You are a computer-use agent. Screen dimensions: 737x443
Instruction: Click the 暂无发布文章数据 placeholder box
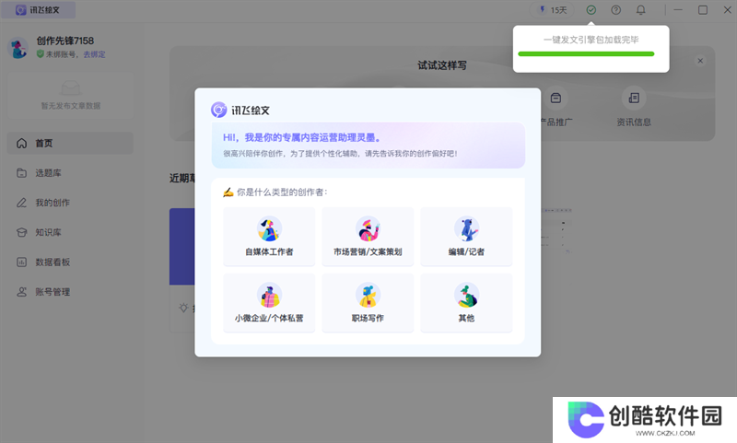[71, 95]
